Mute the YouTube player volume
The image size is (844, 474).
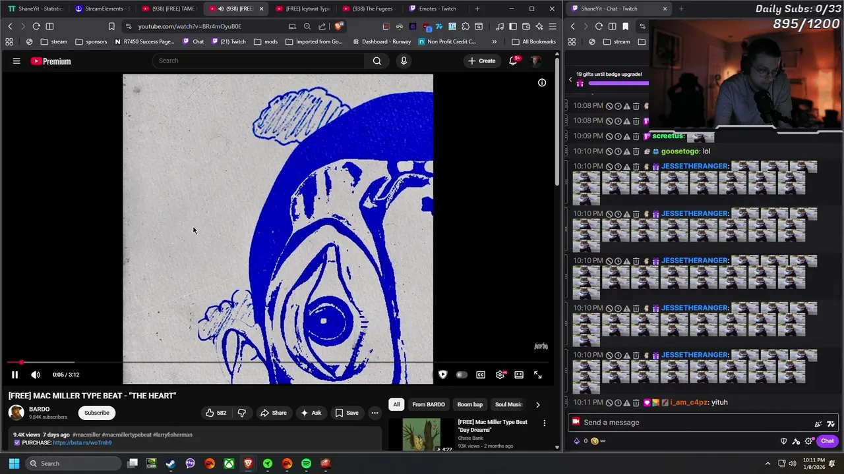(x=36, y=375)
